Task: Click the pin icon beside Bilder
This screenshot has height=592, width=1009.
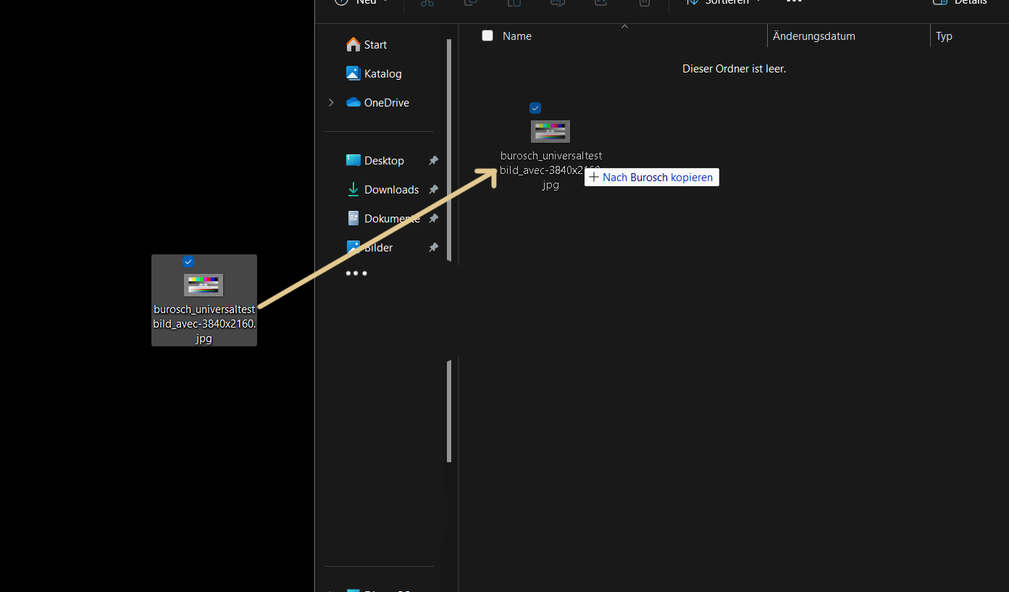Action: coord(433,248)
